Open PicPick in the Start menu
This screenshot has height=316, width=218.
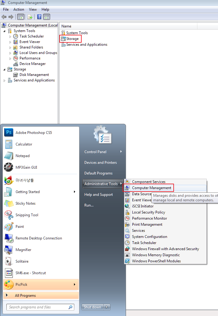(x=41, y=285)
